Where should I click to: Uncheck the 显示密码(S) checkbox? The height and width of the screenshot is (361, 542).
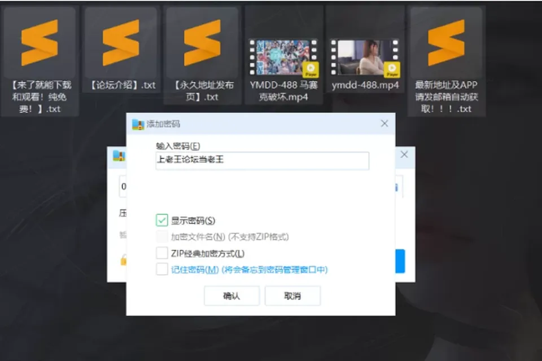(162, 220)
